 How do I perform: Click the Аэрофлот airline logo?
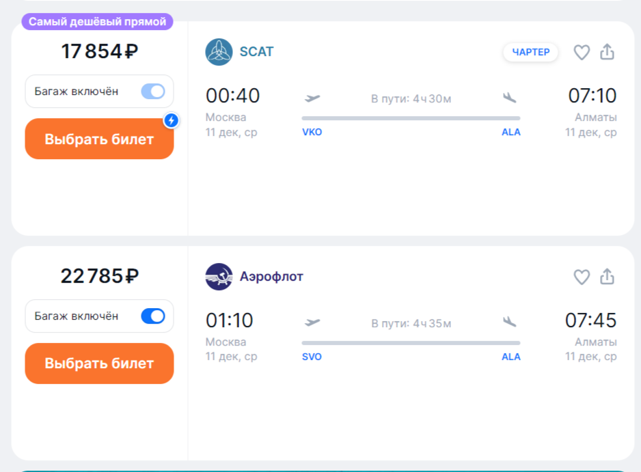click(x=219, y=277)
